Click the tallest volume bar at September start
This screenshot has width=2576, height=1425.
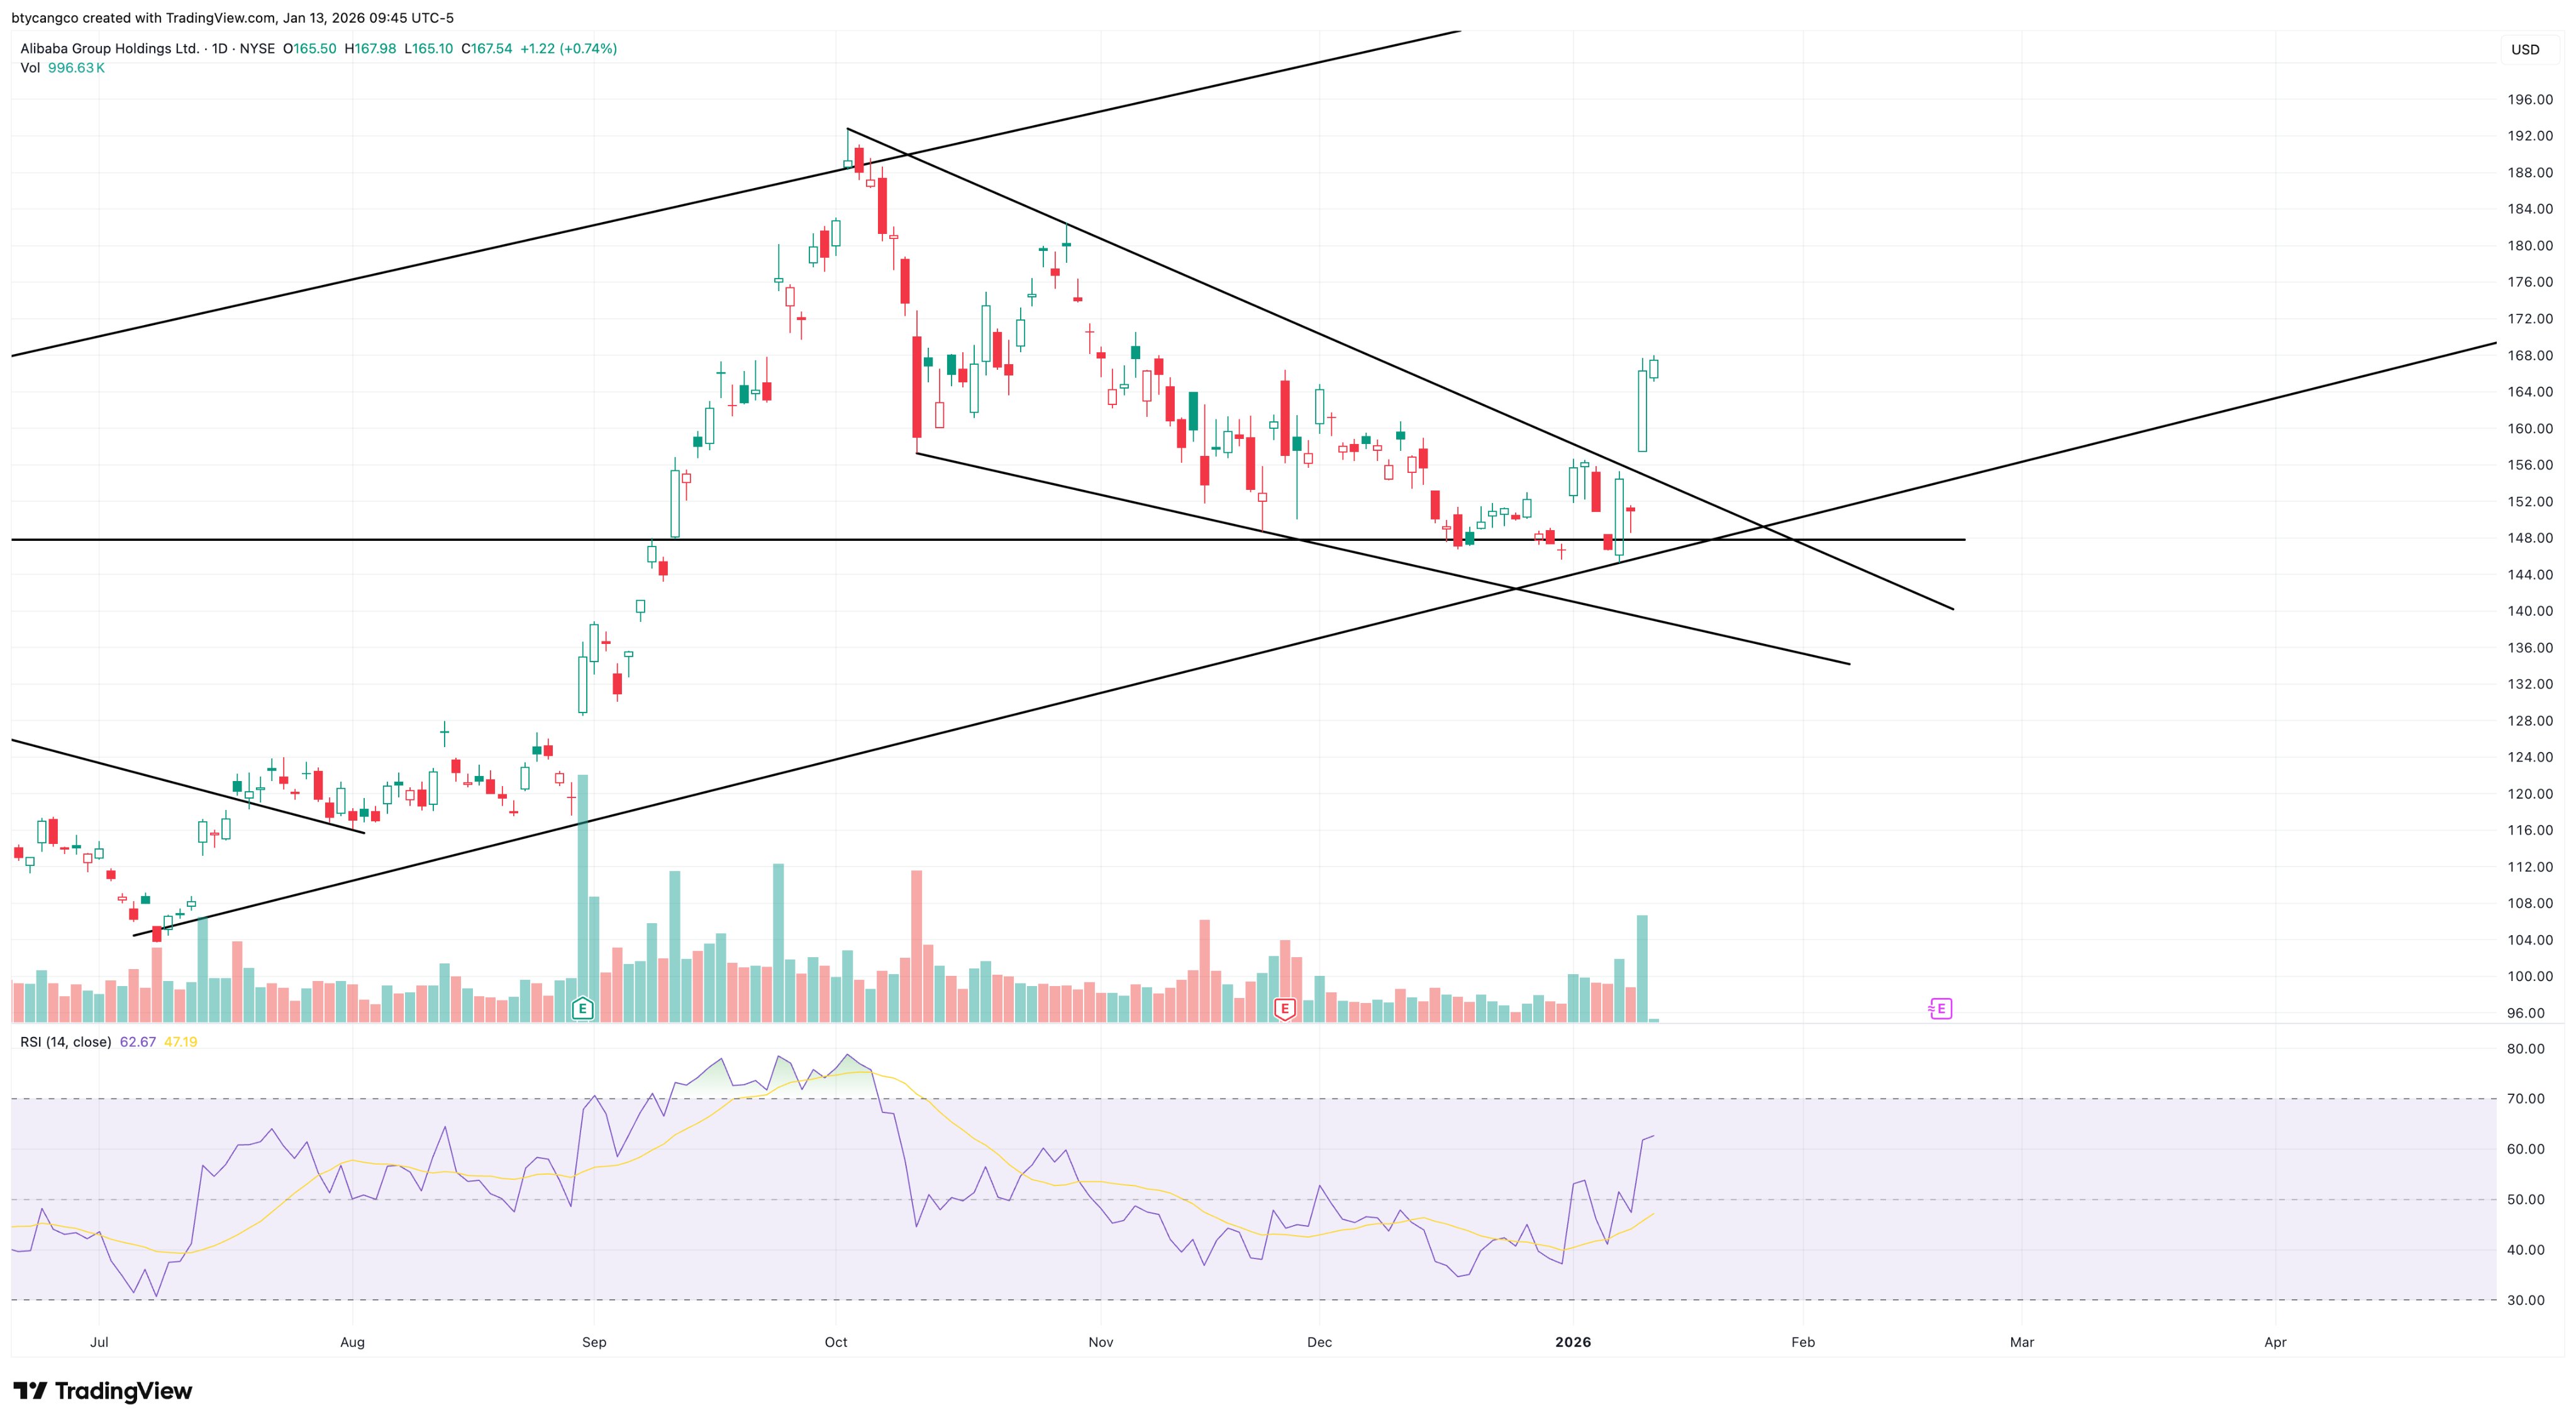tap(582, 880)
